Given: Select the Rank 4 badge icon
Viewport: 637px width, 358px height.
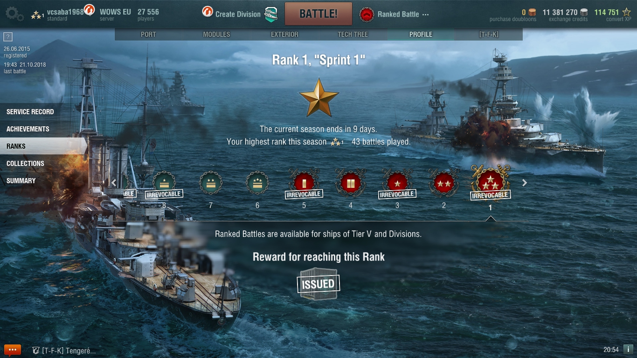Looking at the screenshot, I should (x=351, y=183).
